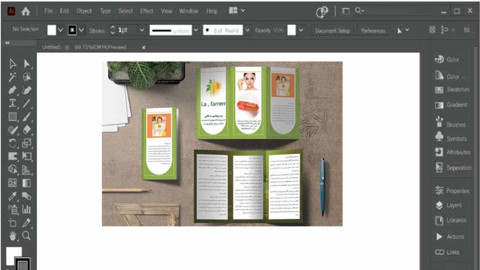Viewport: 480px width, 270px height.
Task: Open the Symbols panel
Action: (451, 137)
